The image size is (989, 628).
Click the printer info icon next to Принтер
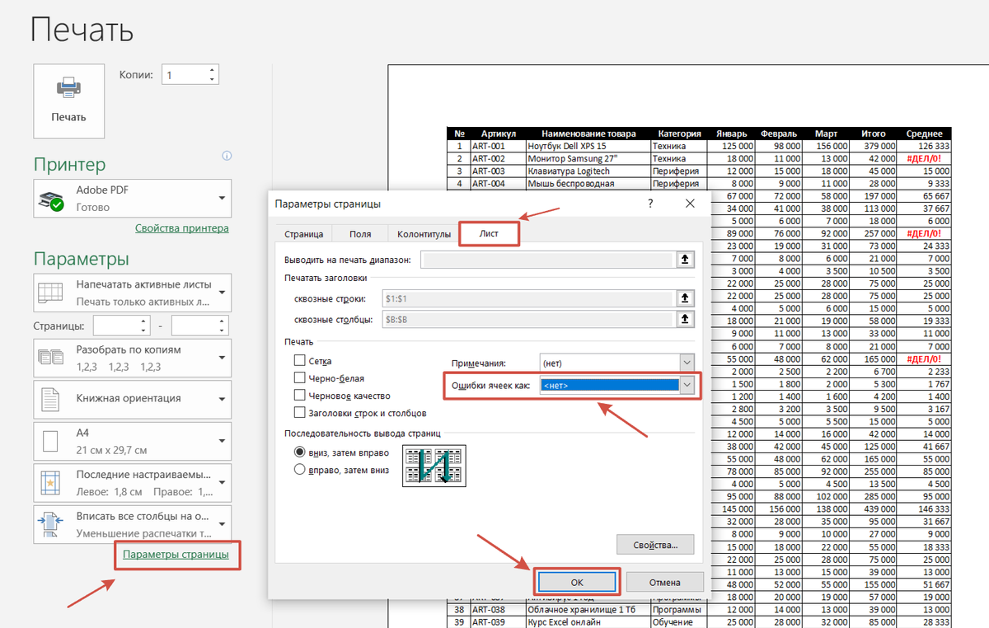(x=227, y=156)
